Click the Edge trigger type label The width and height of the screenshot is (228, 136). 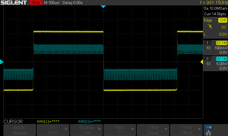pyautogui.click(x=208, y=20)
